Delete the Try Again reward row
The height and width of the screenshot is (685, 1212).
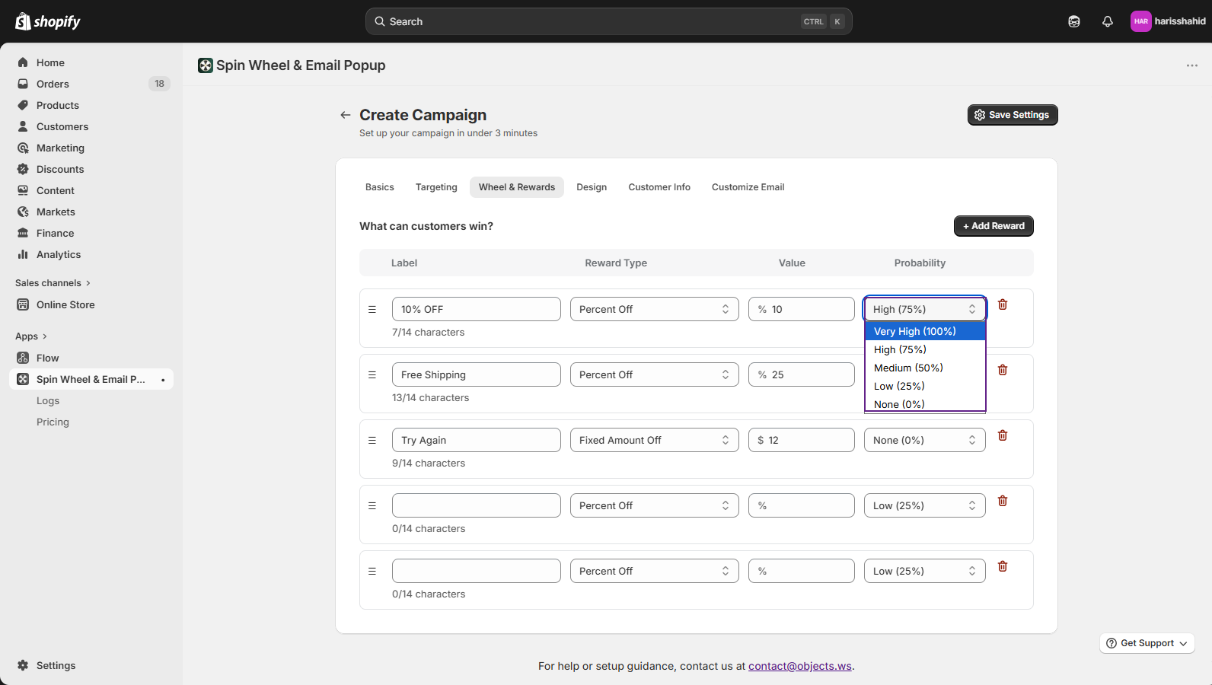[1003, 435]
